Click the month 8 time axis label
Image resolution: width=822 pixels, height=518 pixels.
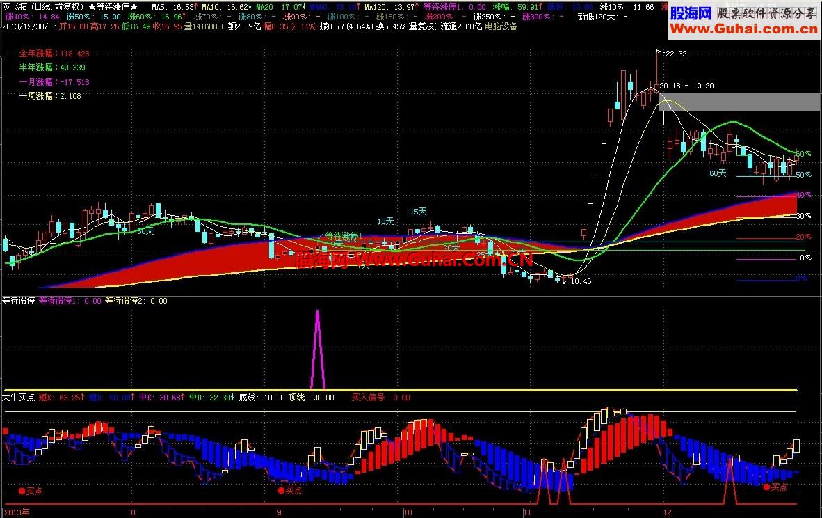(133, 512)
